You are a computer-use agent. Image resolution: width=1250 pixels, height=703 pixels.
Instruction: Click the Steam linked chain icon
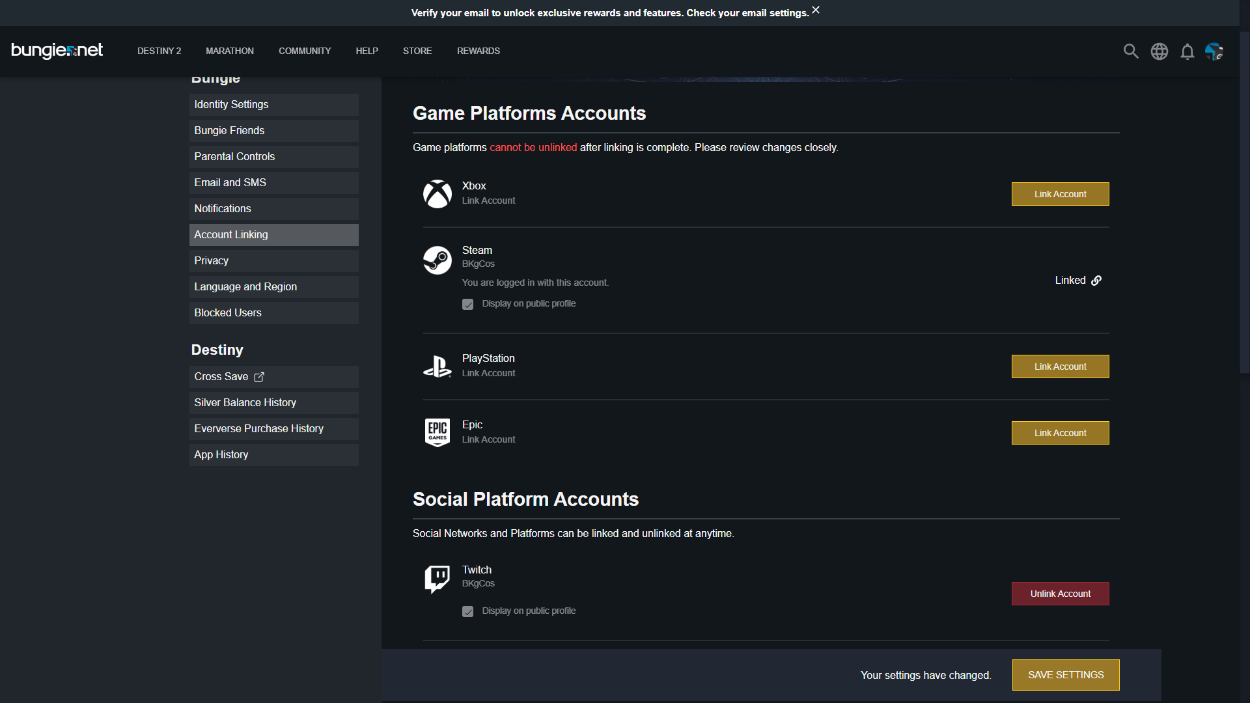coord(1096,281)
